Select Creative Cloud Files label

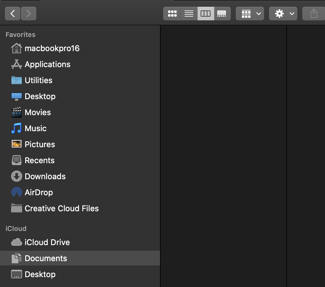tap(62, 208)
